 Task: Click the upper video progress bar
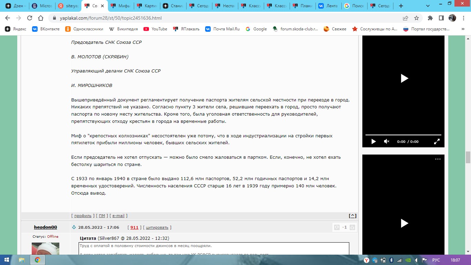tap(403, 135)
